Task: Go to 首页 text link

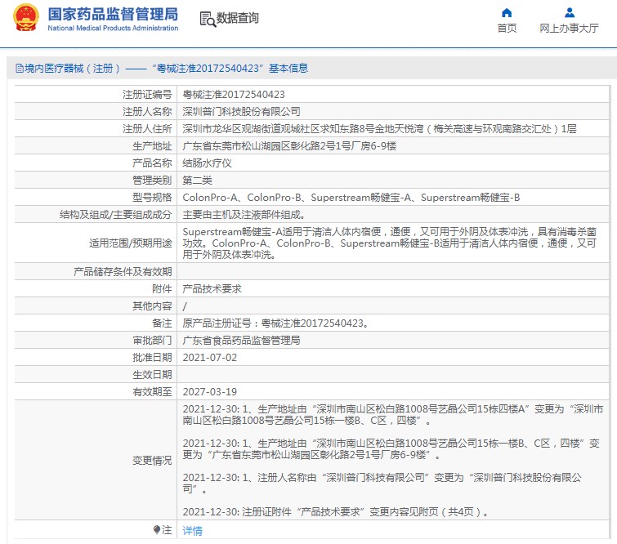Action: [507, 29]
